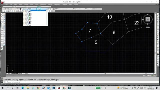Click the Layer Previous icon
160x90 pixels.
click(x=50, y=9)
